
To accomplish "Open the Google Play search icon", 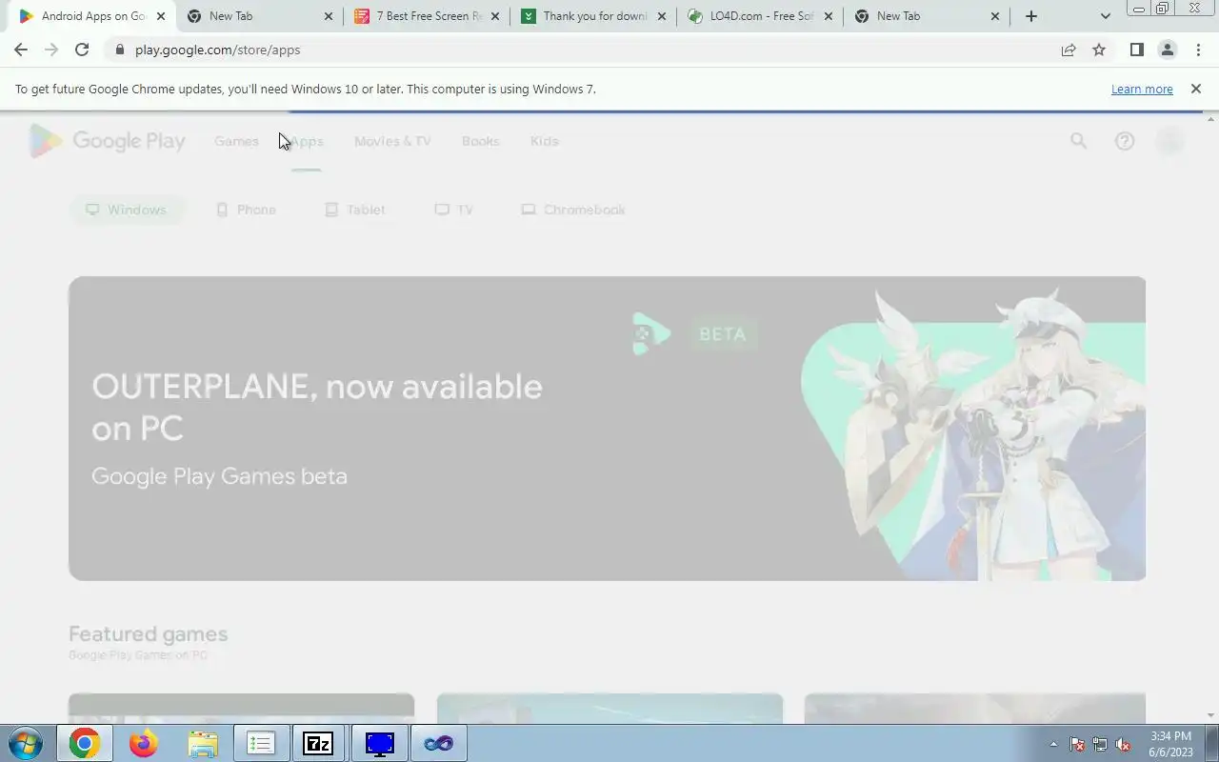I will tap(1078, 141).
